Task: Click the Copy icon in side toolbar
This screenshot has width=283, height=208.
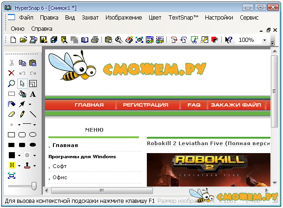Action: click(x=22, y=63)
